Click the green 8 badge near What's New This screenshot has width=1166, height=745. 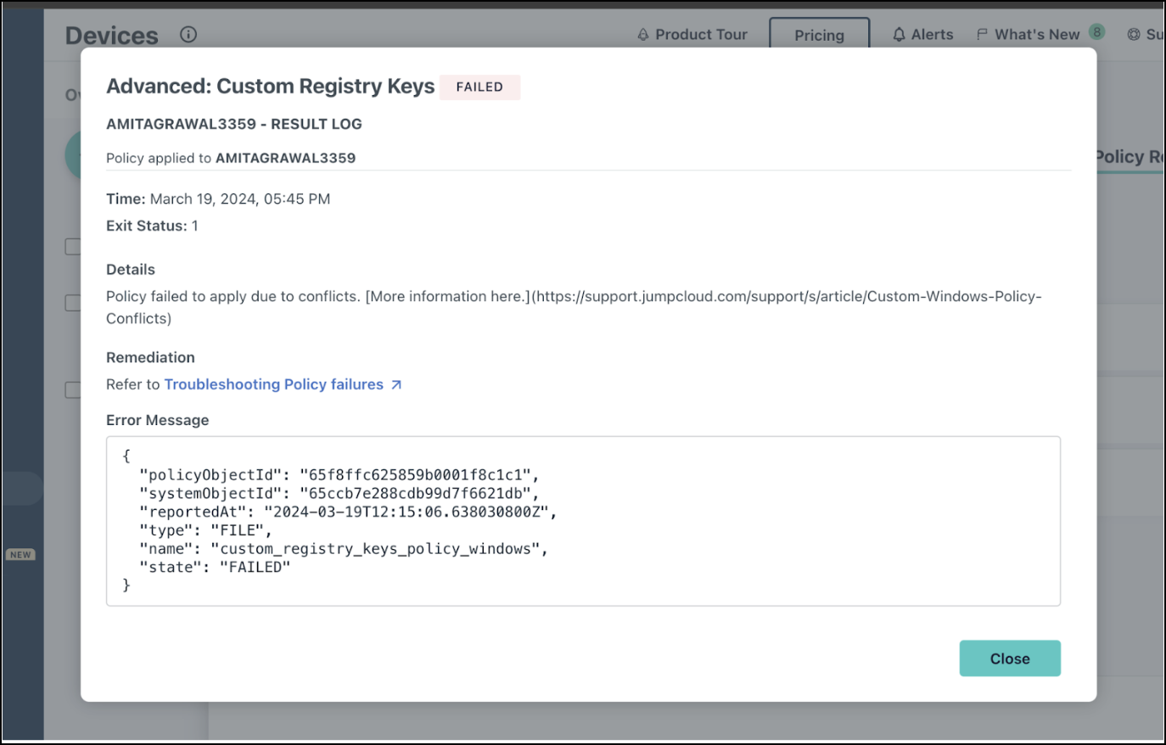[x=1096, y=31]
